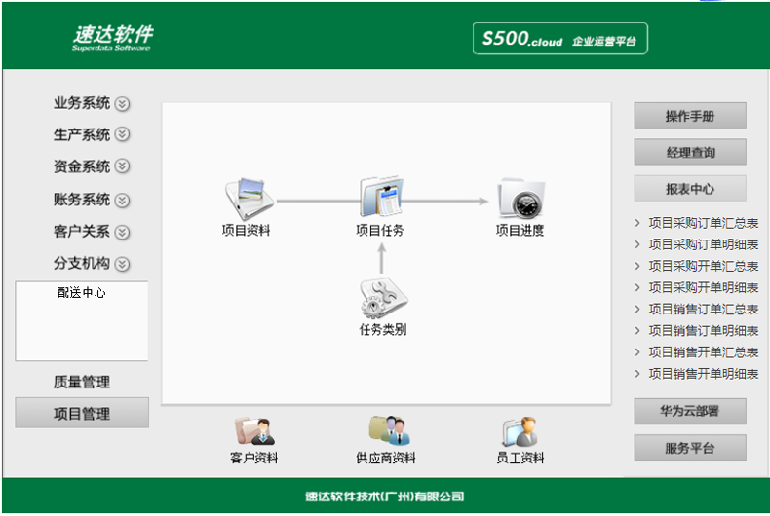The image size is (770, 516).
Task: Expand the 业务系统 chevron
Action: pos(122,104)
